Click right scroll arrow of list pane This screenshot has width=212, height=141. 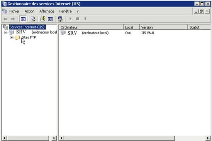coord(208,138)
